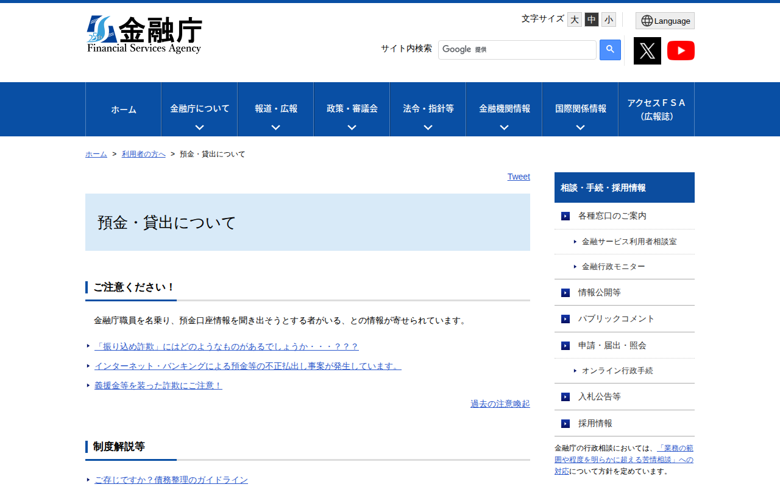Click the Tweet link
The height and width of the screenshot is (487, 780).
pyautogui.click(x=519, y=177)
